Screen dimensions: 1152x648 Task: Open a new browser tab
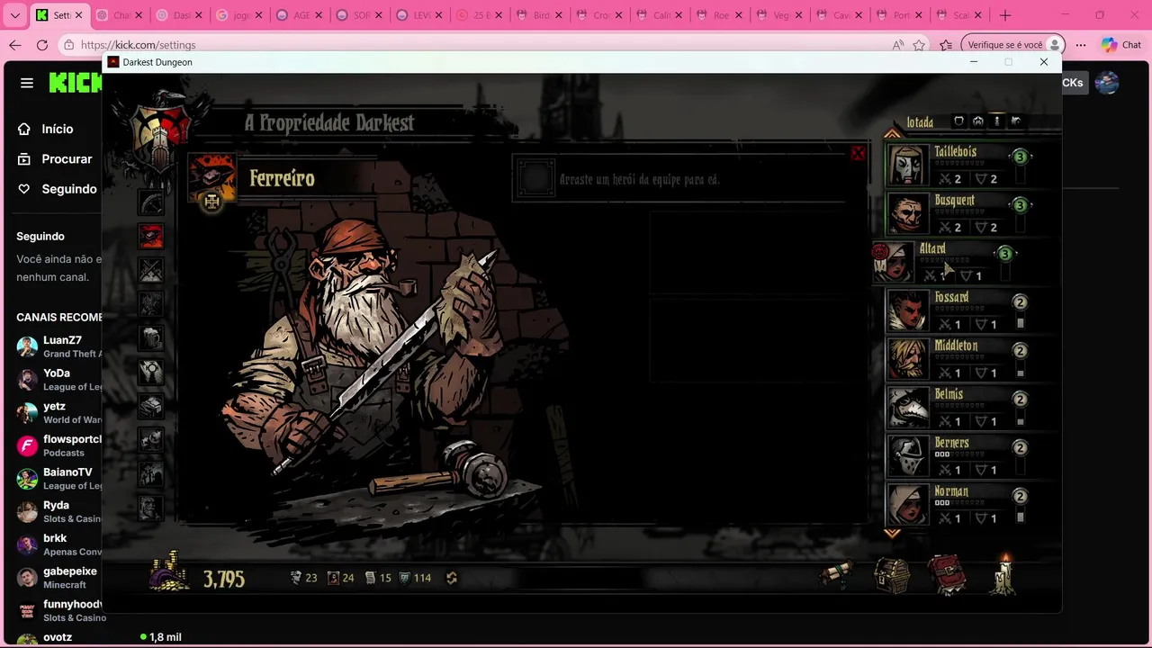[1005, 15]
